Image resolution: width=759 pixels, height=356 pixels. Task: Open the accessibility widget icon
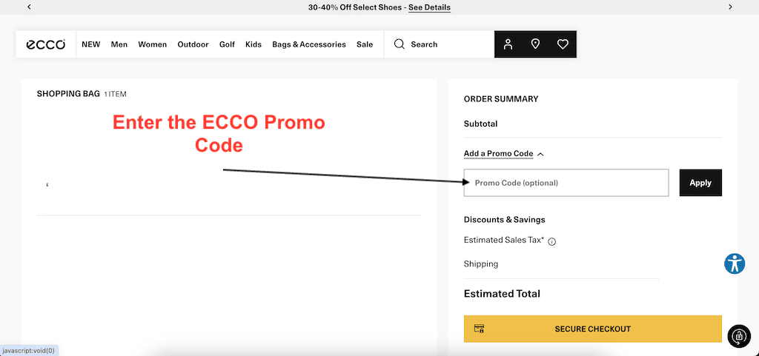click(x=735, y=263)
